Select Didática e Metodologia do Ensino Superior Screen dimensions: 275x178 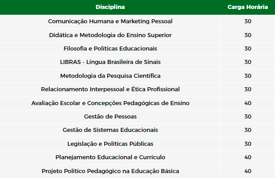[x=110, y=35]
